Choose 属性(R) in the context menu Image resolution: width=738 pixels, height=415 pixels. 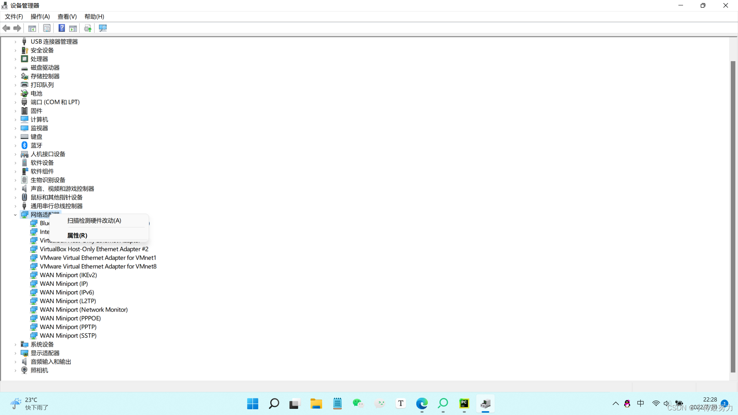pyautogui.click(x=77, y=235)
